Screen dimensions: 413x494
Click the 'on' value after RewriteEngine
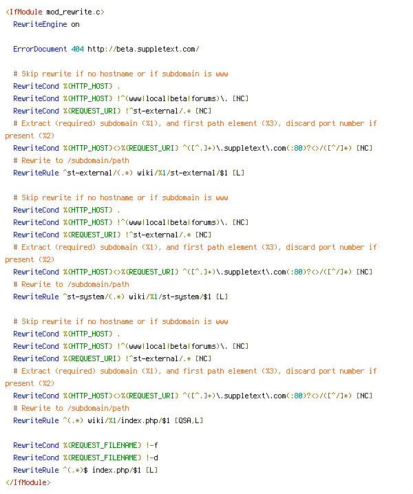tap(76, 24)
